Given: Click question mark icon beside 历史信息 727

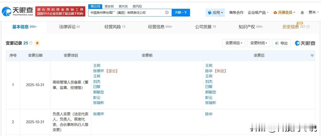Looking at the screenshot, I should coord(308,27).
